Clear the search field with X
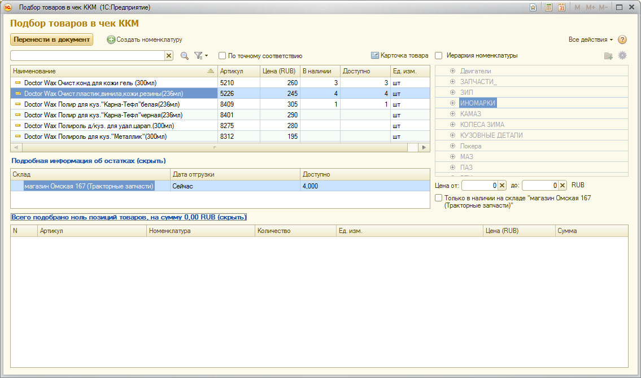The image size is (641, 378). [x=168, y=56]
